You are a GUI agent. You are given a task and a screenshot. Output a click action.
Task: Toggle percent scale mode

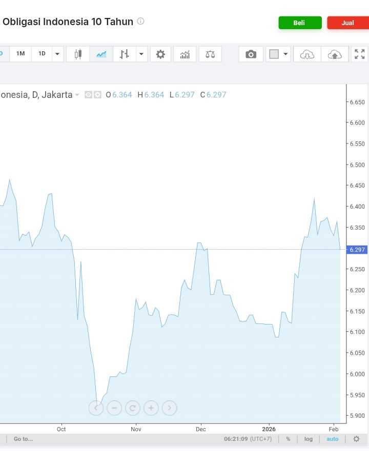[288, 439]
